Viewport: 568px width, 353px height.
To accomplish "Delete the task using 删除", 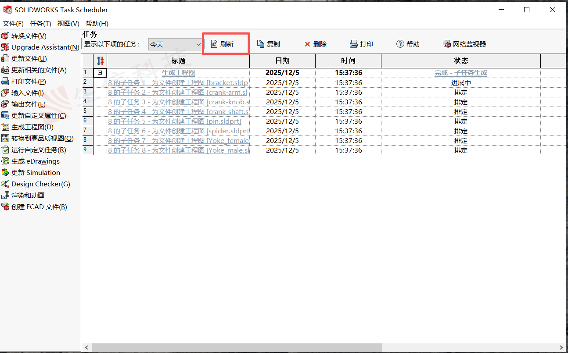I will point(315,44).
